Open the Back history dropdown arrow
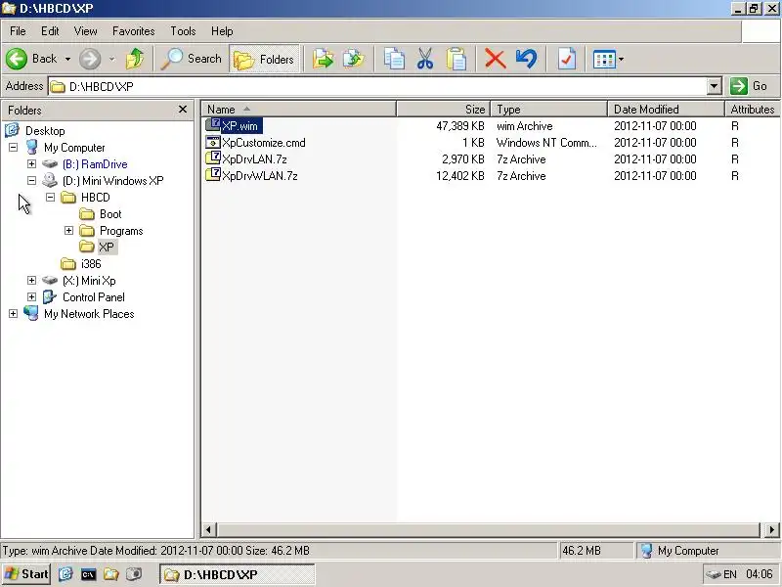Image resolution: width=782 pixels, height=587 pixels. click(x=67, y=59)
